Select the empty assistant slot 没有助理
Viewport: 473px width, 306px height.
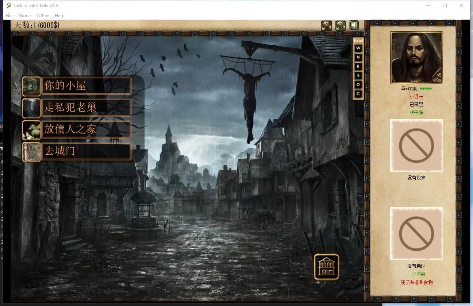[x=416, y=234]
